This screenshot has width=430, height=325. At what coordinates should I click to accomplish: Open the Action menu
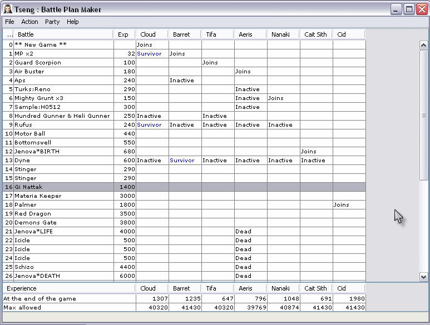[29, 22]
